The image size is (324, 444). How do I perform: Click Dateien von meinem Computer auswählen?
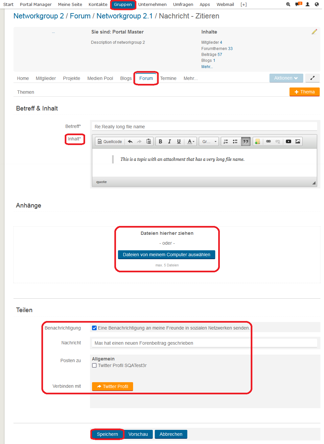(x=167, y=255)
